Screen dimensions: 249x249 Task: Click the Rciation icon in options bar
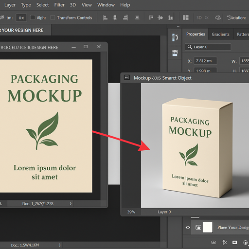[x=229, y=18]
